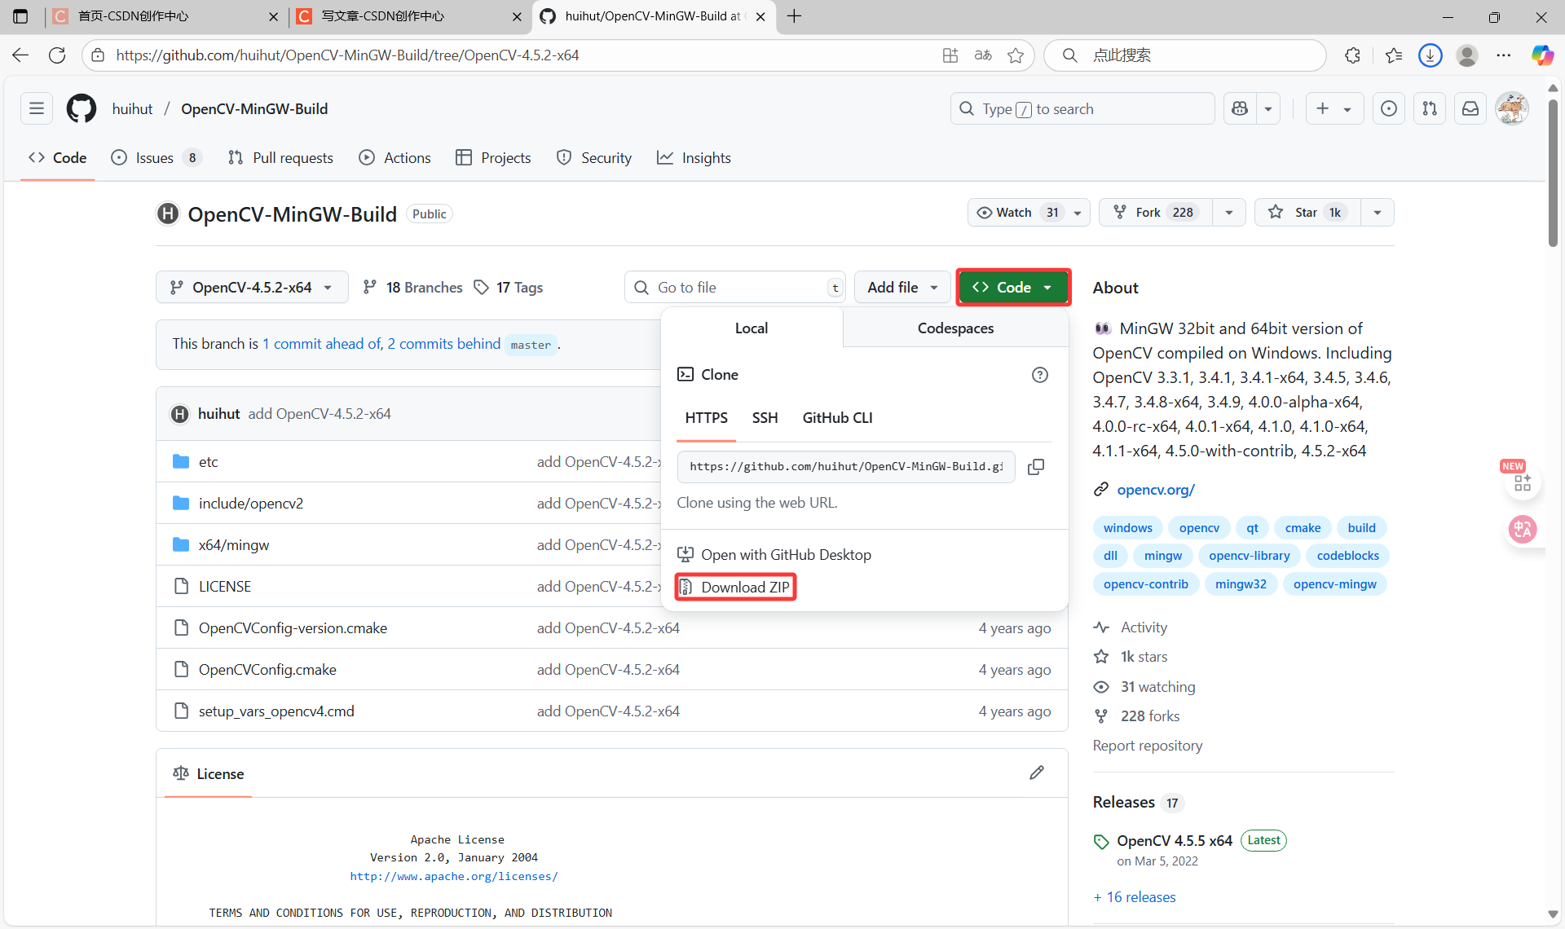Open the hamburger navigation menu

tap(37, 108)
